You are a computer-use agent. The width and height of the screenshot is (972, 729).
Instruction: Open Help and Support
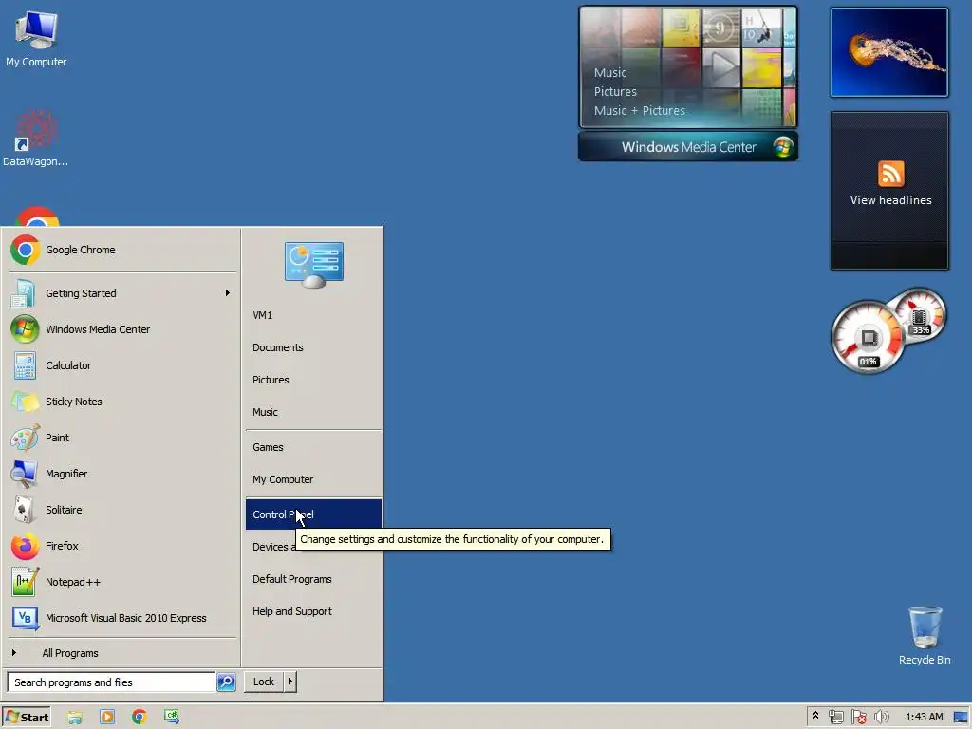313,611
